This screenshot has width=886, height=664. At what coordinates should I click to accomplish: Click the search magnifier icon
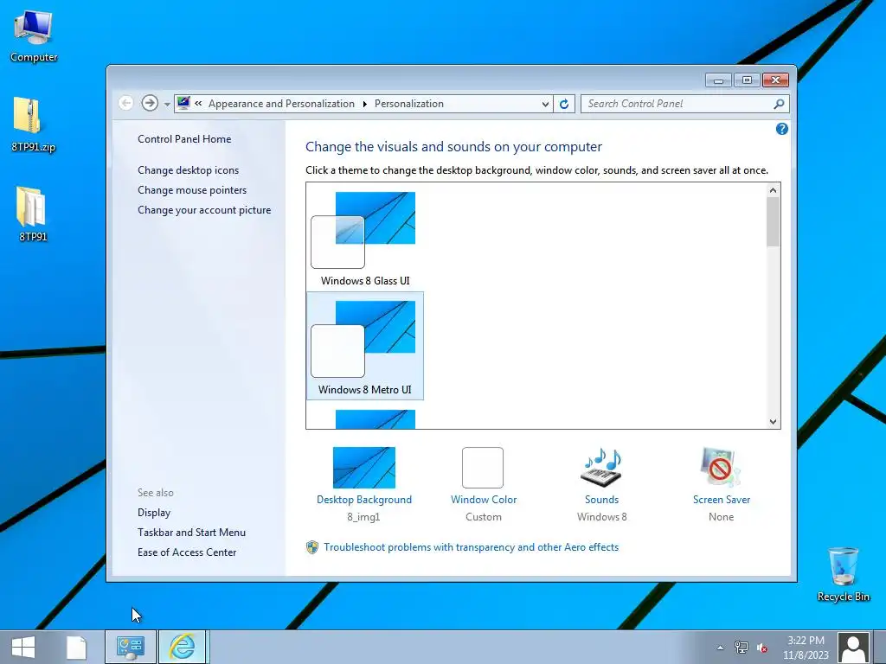coord(779,104)
